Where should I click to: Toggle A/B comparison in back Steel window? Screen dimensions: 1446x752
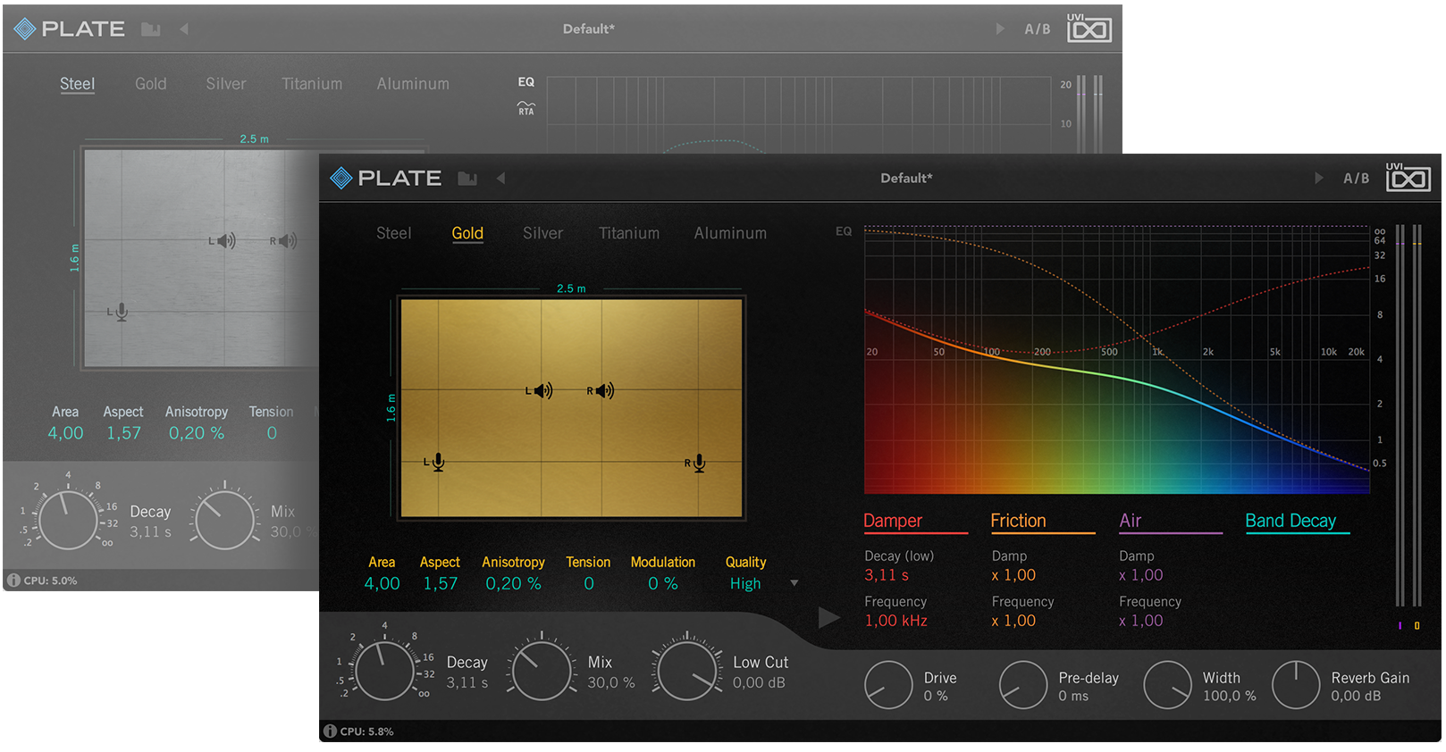click(1037, 29)
